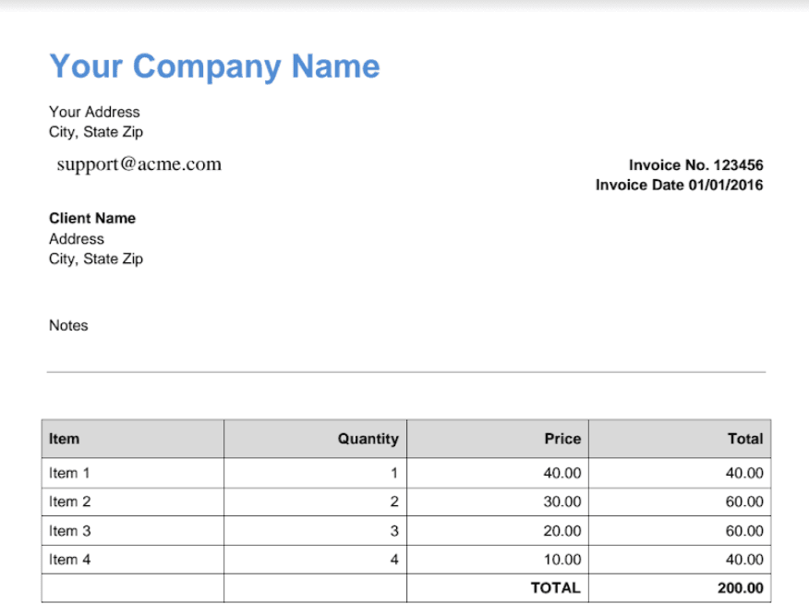809x616 pixels.
Task: Select the total cell in Item 4 row
Action: click(743, 560)
